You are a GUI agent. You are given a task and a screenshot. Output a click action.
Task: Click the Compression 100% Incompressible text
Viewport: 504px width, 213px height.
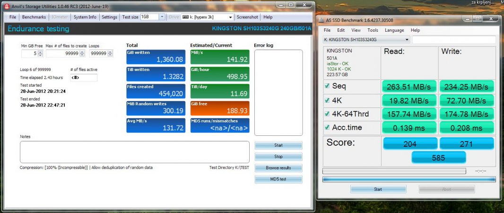point(54,168)
